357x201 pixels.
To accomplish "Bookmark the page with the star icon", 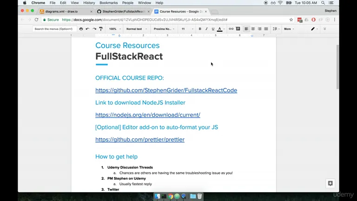I will (x=291, y=20).
